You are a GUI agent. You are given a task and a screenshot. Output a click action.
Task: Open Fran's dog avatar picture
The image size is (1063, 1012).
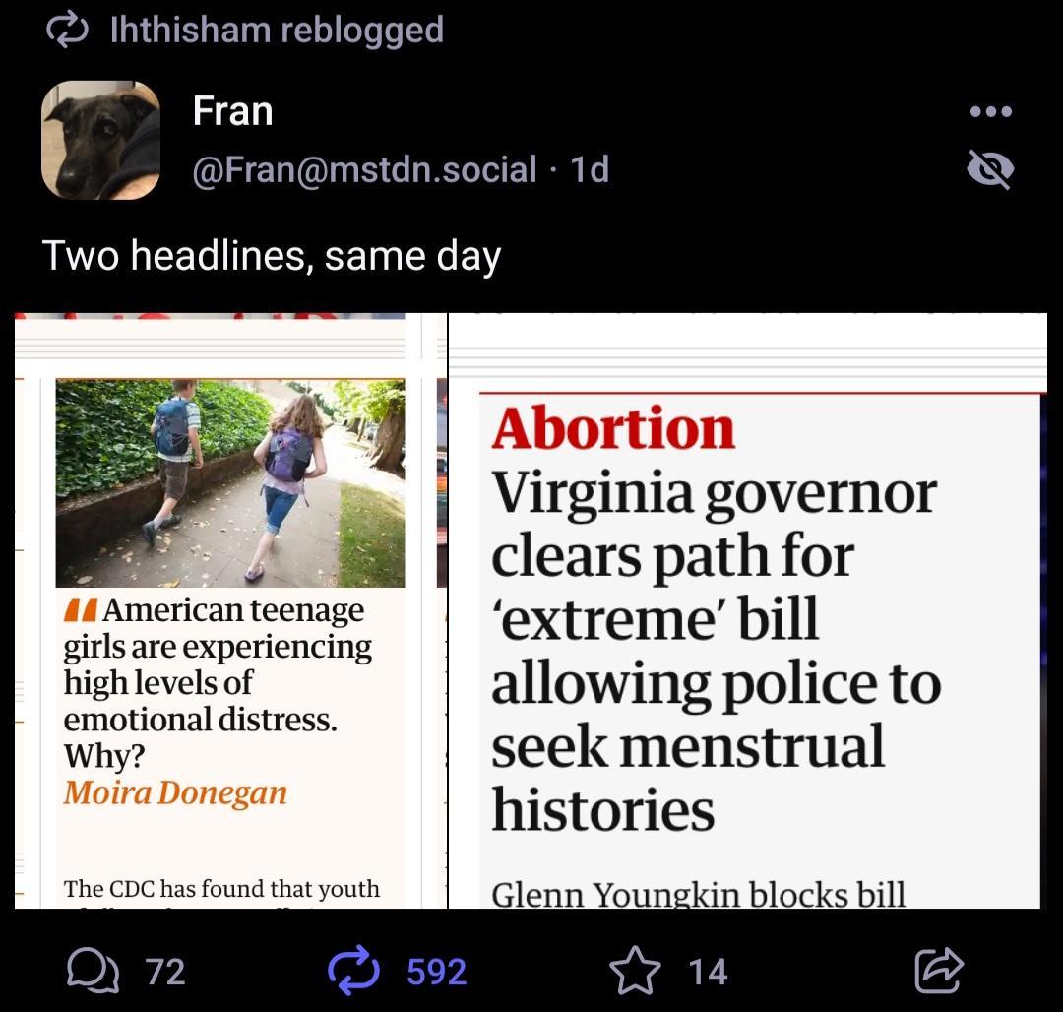click(x=100, y=141)
